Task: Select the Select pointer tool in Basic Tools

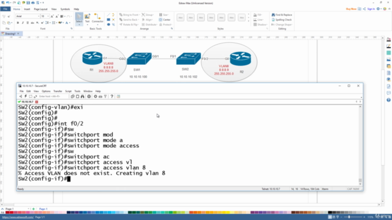Action: (x=79, y=19)
